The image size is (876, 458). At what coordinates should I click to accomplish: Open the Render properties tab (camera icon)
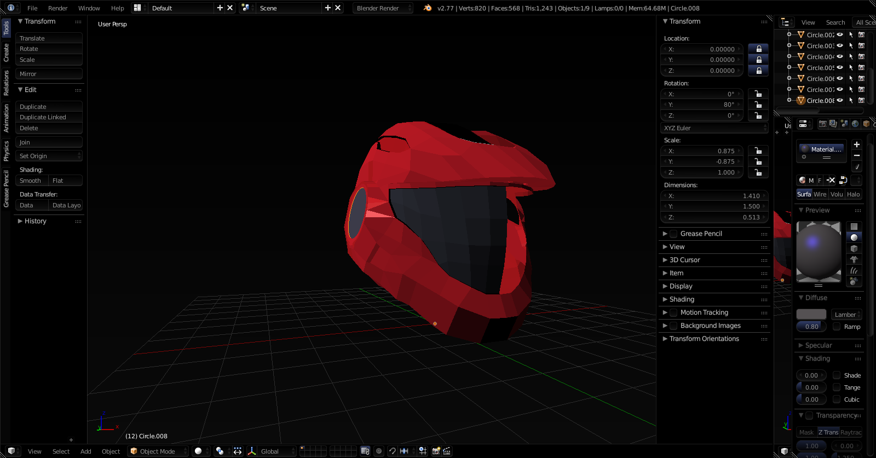click(822, 124)
